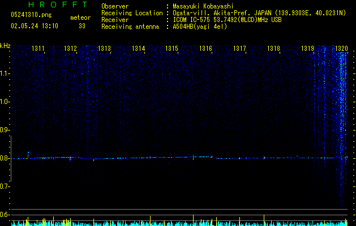Select antenna value A504HB(yagi 4el)

pos(200,27)
